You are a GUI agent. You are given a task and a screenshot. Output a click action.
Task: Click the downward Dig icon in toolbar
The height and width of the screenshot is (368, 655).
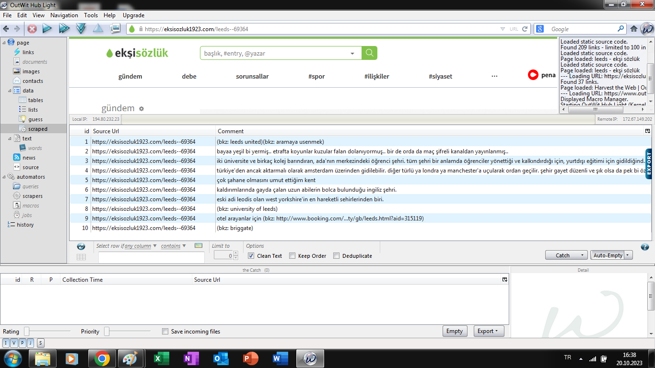pos(81,29)
